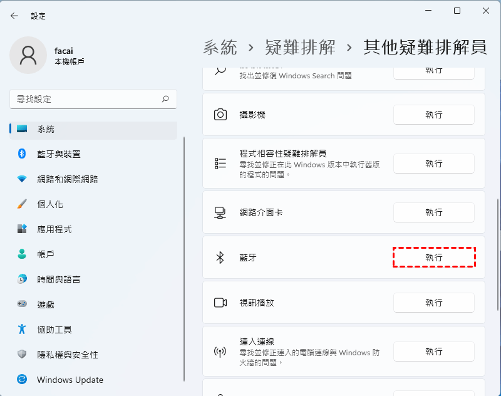
Task: Open 隱私權與安全性 settings category
Action: tap(93, 355)
